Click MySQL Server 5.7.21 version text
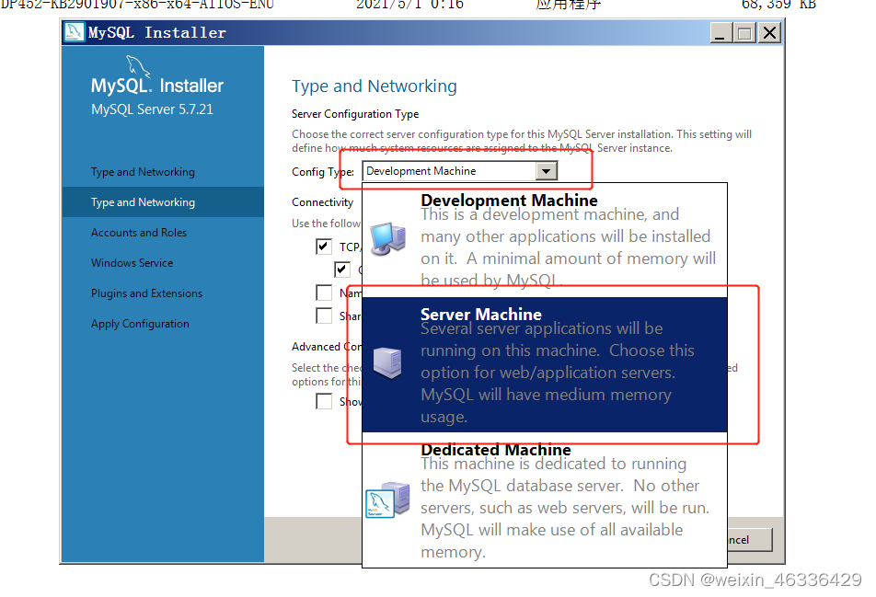Image resolution: width=876 pixels, height=597 pixels. click(x=152, y=109)
